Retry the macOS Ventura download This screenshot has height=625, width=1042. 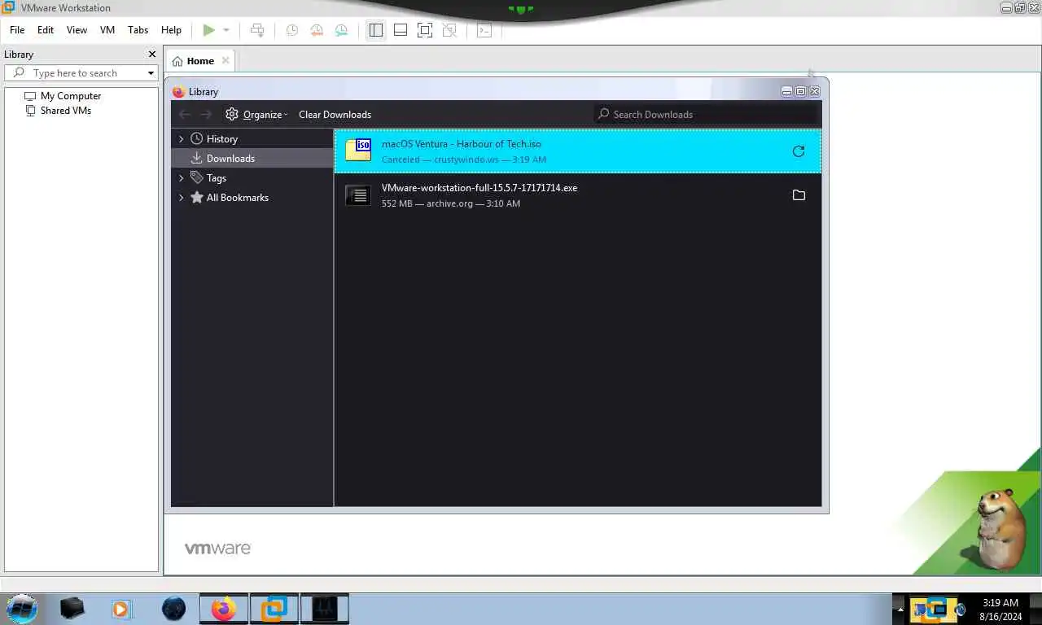coord(799,151)
